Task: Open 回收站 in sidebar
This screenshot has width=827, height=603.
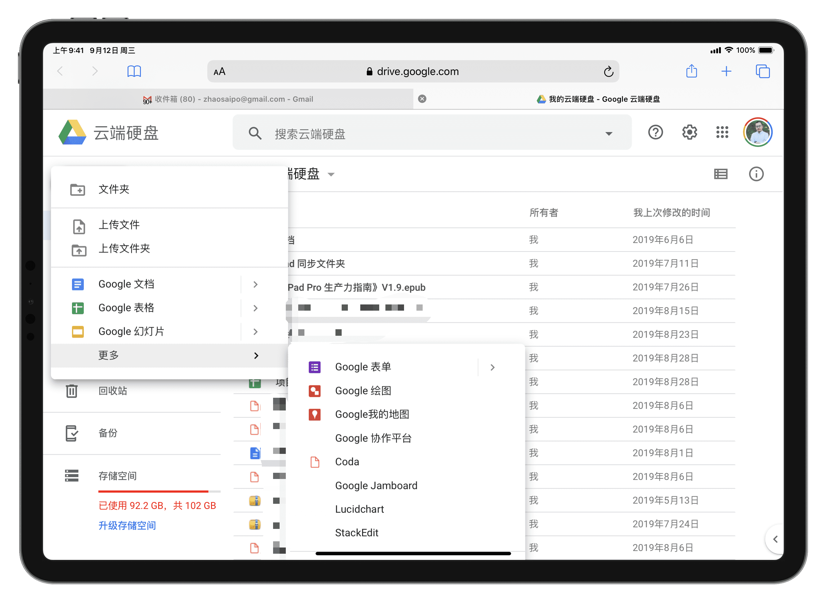Action: click(113, 391)
